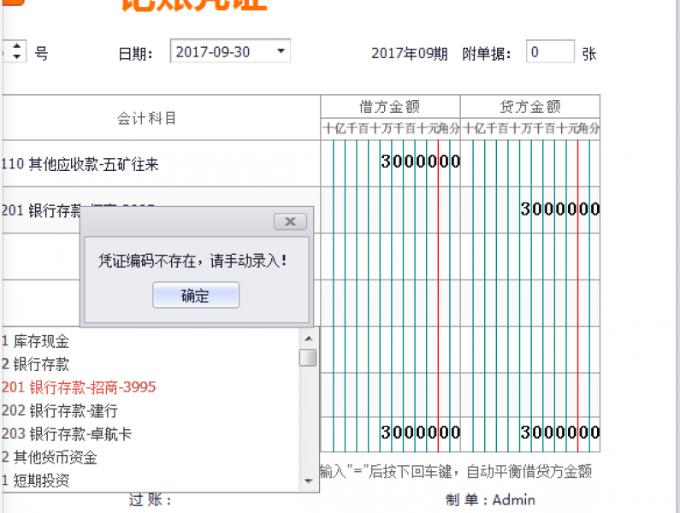Screen dimensions: 680x513
Task: Click the account list scroll-down arrow
Action: pyautogui.click(x=308, y=482)
